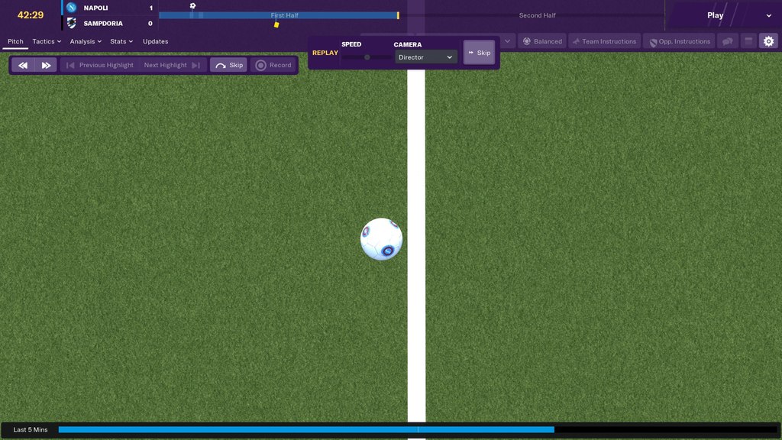Image resolution: width=782 pixels, height=440 pixels.
Task: Click the Second Half timeline section
Action: pyautogui.click(x=537, y=15)
